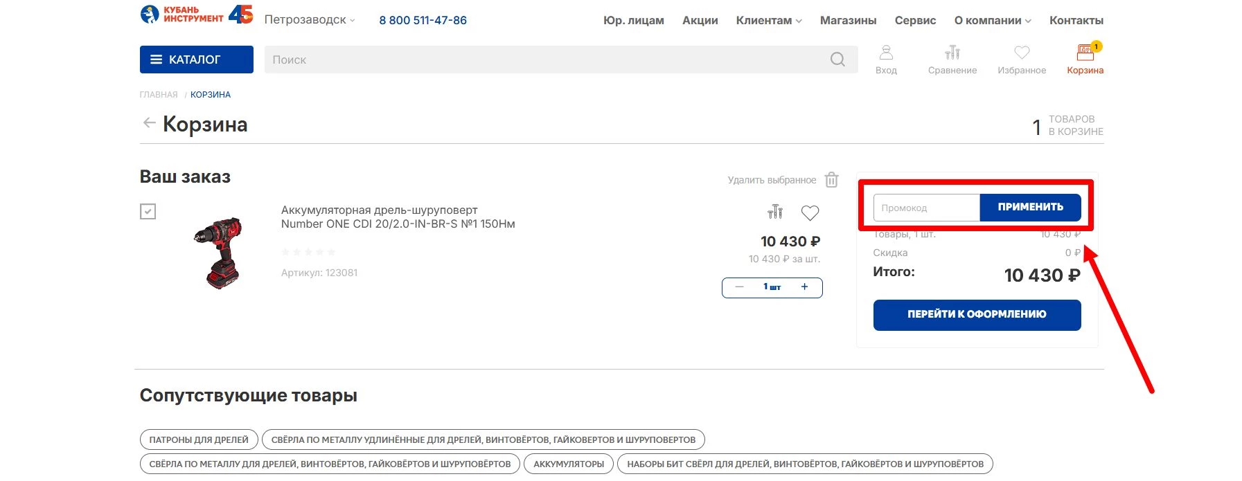Expand the Петрозаводск city dropdown

click(x=310, y=20)
